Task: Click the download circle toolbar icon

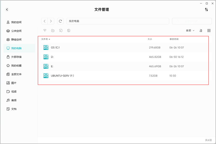Action: [68, 31]
